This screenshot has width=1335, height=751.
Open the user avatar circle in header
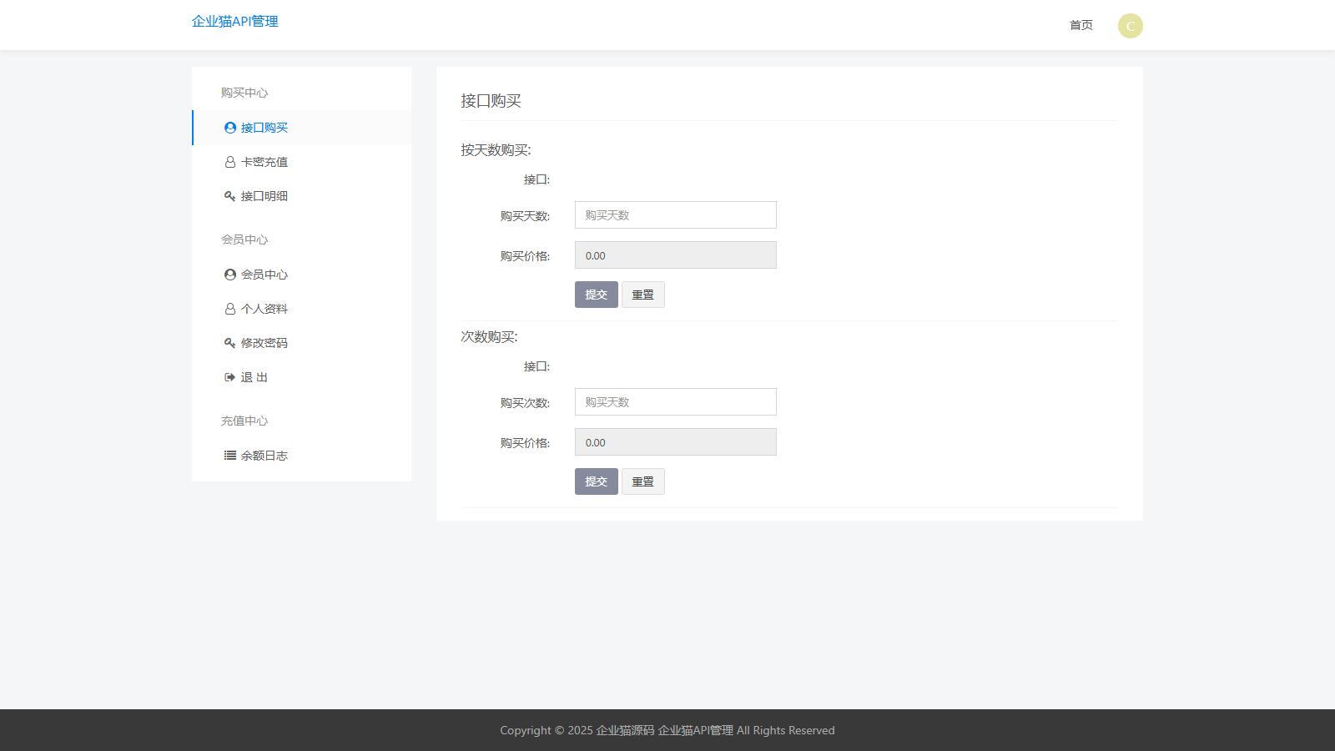click(1131, 26)
